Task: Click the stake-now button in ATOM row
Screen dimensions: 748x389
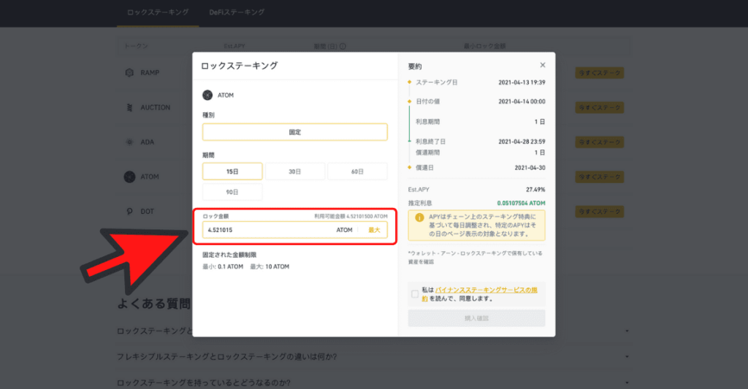Action: coord(600,177)
